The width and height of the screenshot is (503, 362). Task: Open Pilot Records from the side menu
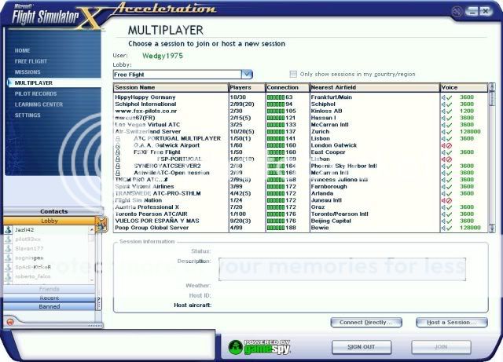pos(36,93)
